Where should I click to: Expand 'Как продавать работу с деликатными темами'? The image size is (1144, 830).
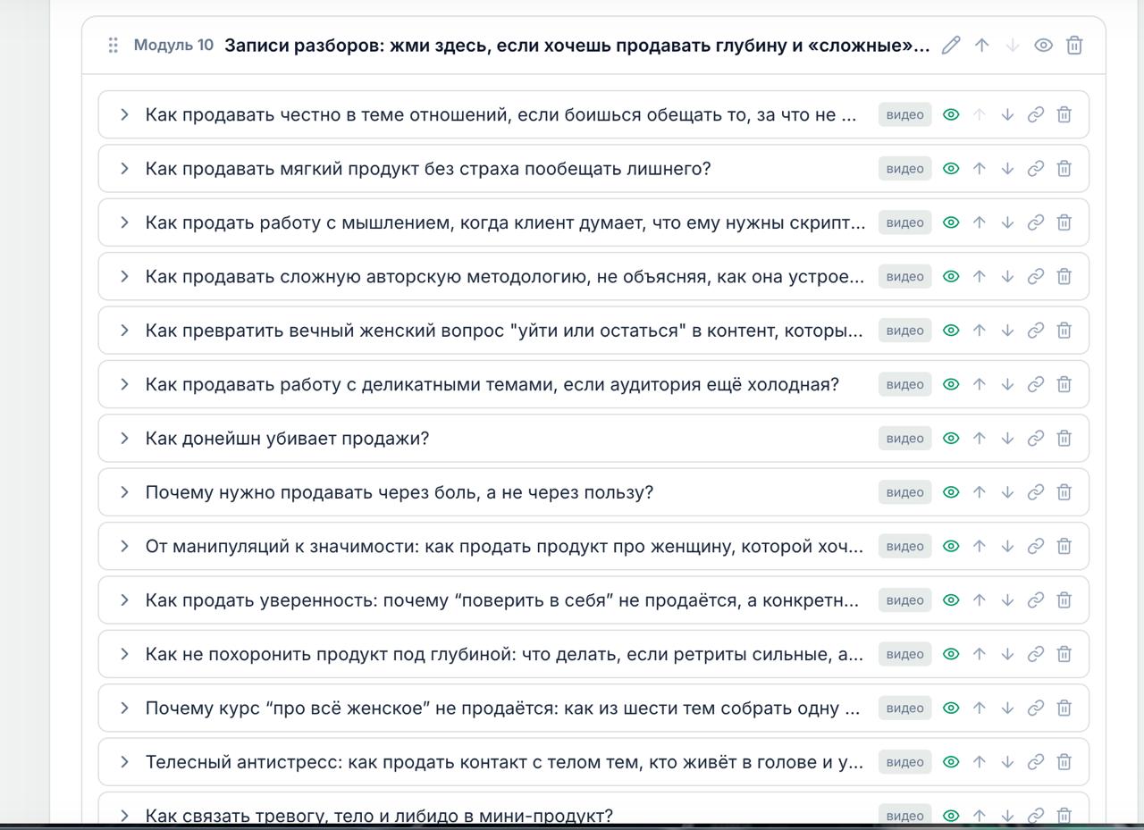click(x=124, y=384)
